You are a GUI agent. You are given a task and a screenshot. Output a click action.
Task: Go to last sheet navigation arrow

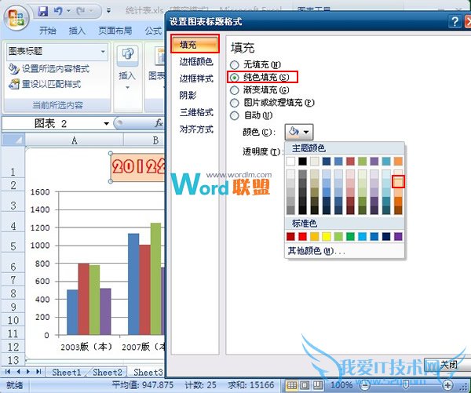(x=38, y=371)
